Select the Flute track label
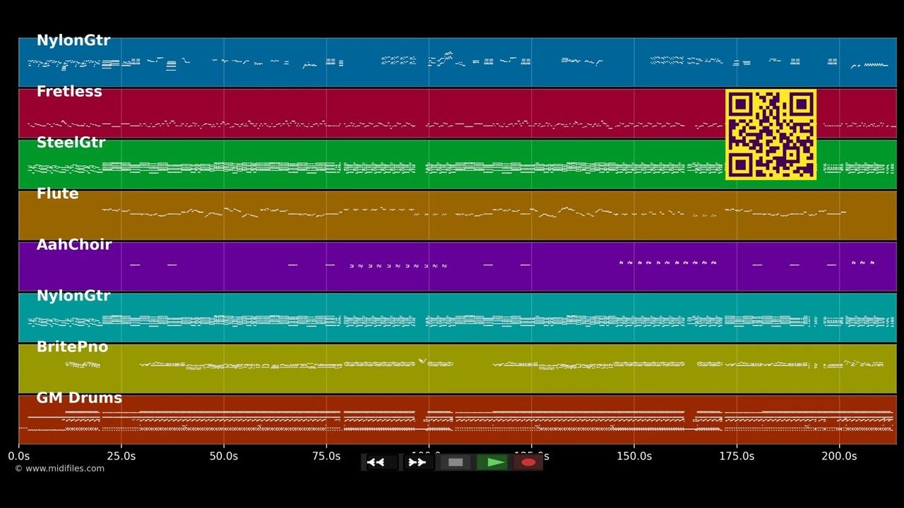This screenshot has height=508, width=904. point(57,193)
